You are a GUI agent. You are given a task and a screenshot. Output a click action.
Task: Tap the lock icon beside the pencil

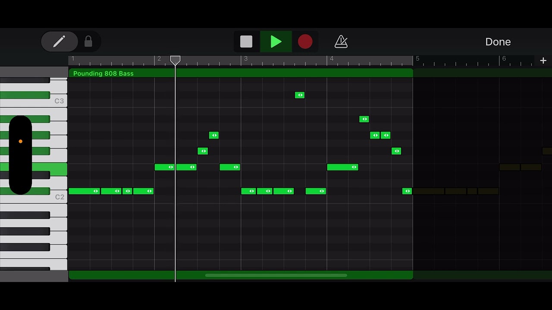88,41
